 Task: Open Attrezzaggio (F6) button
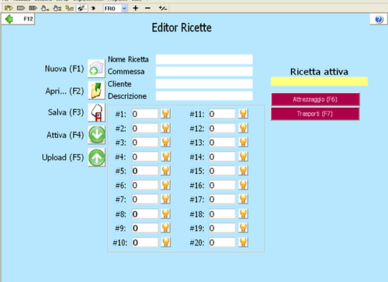pos(315,99)
